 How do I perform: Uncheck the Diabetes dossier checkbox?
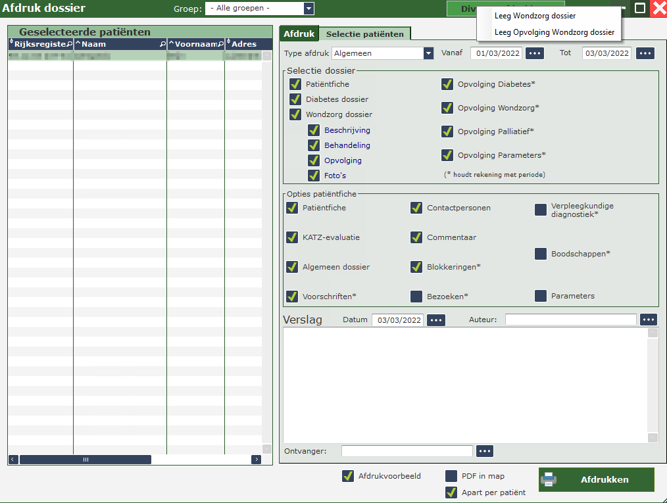(x=295, y=99)
